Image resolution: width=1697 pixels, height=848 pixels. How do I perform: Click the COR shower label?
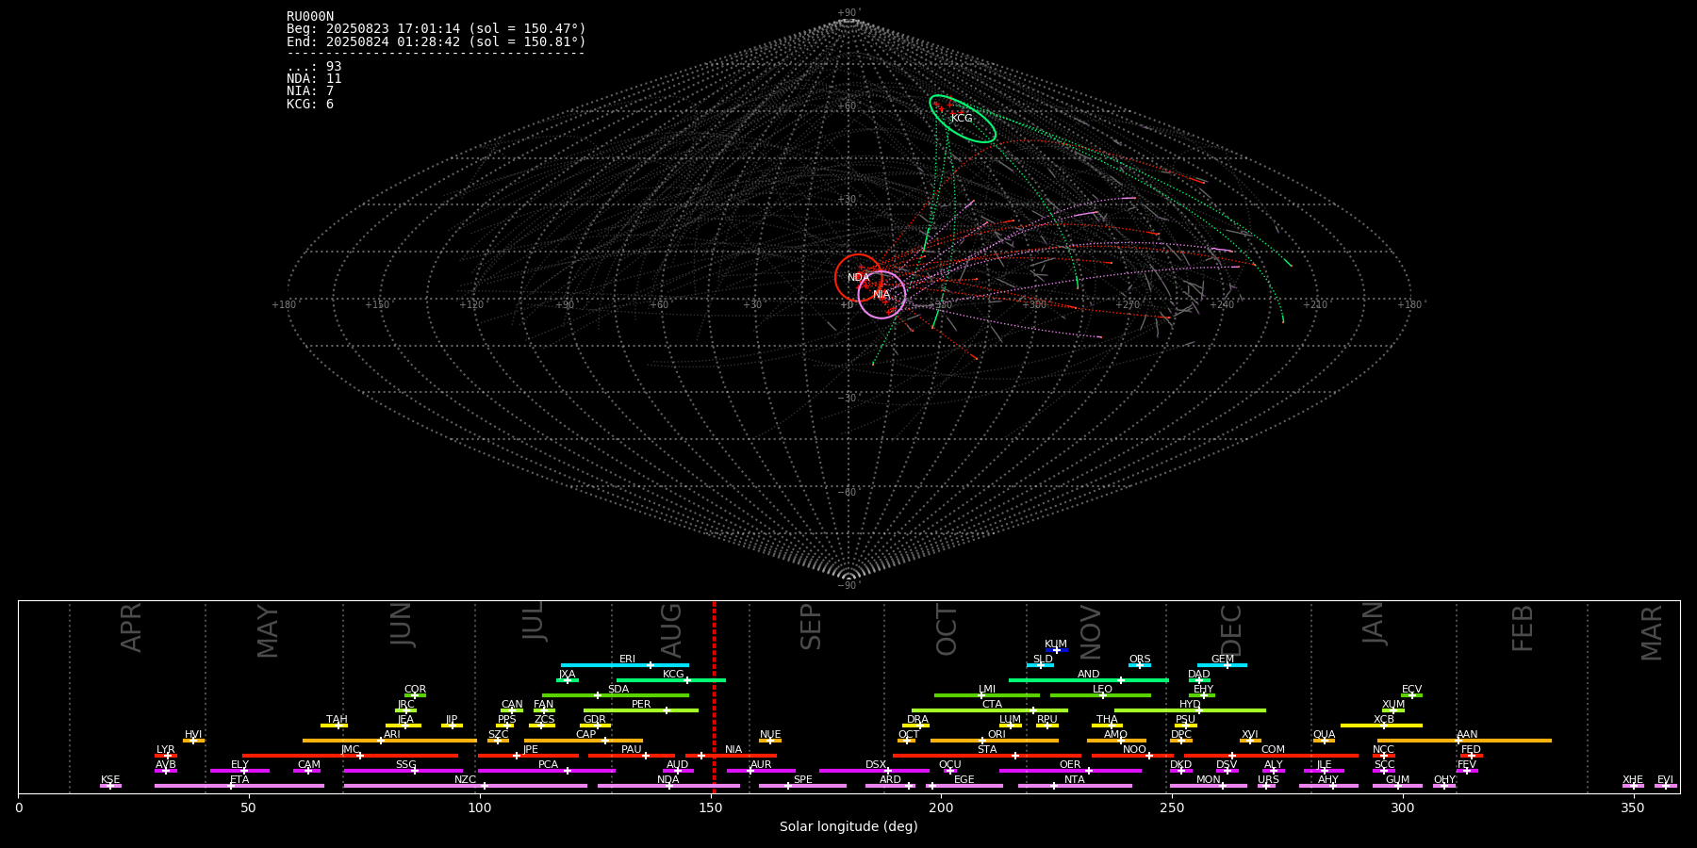[415, 690]
